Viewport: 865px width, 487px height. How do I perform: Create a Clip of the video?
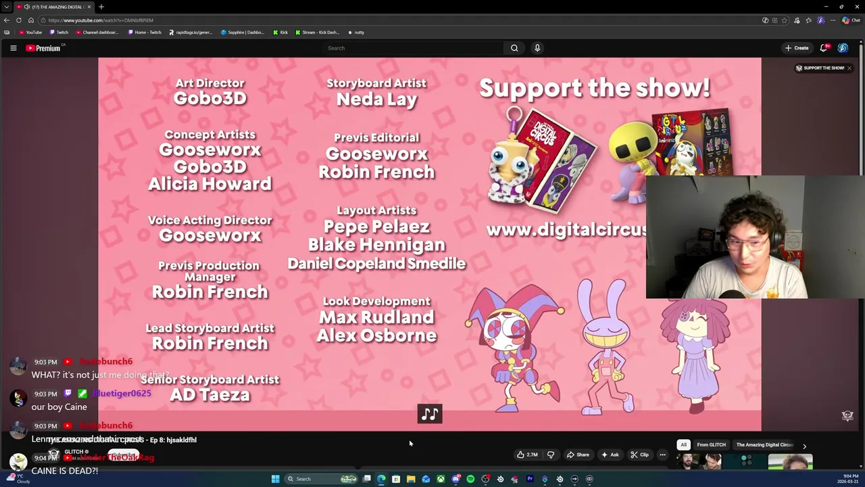[639, 455]
